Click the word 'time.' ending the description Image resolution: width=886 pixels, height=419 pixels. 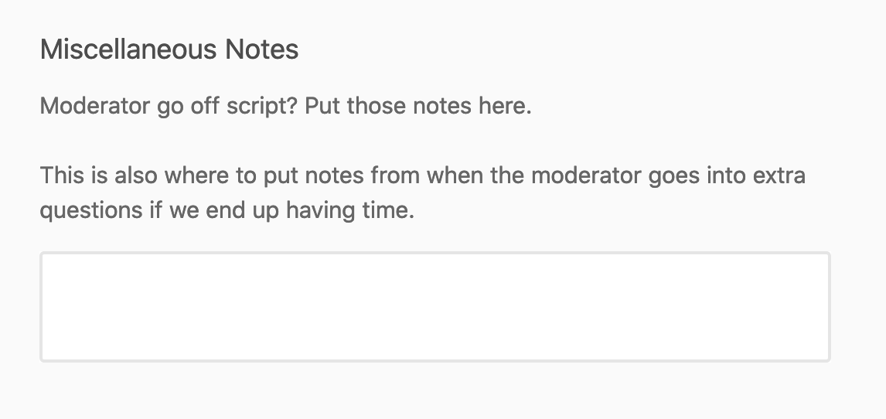coord(389,210)
